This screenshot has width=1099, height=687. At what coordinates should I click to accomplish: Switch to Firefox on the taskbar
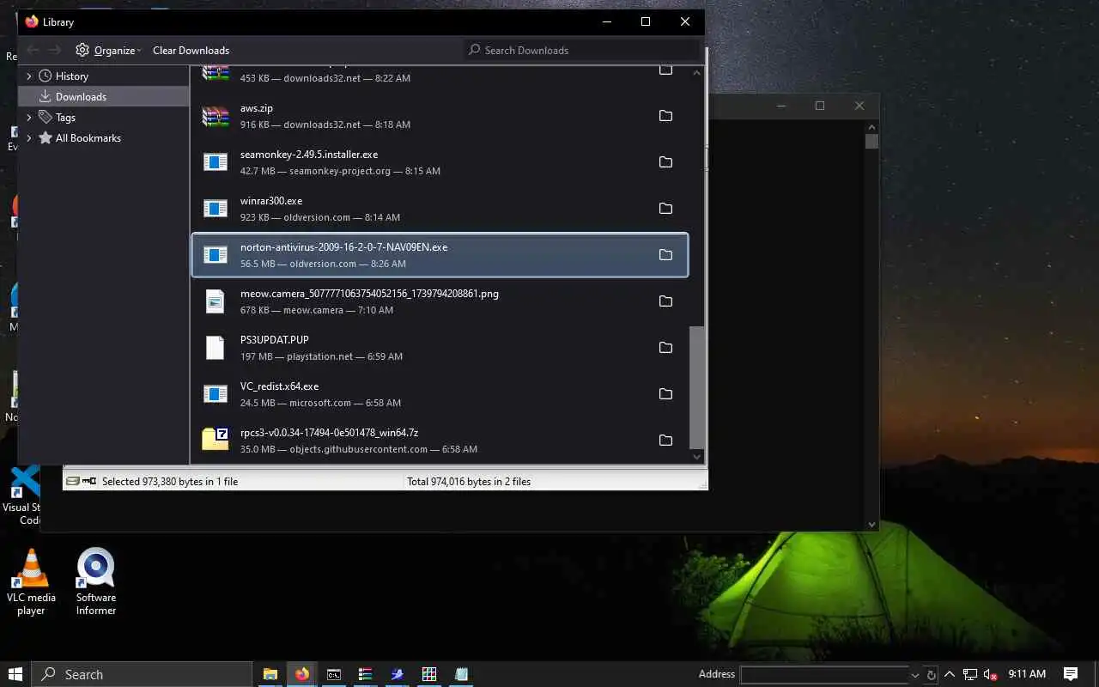[x=301, y=674]
